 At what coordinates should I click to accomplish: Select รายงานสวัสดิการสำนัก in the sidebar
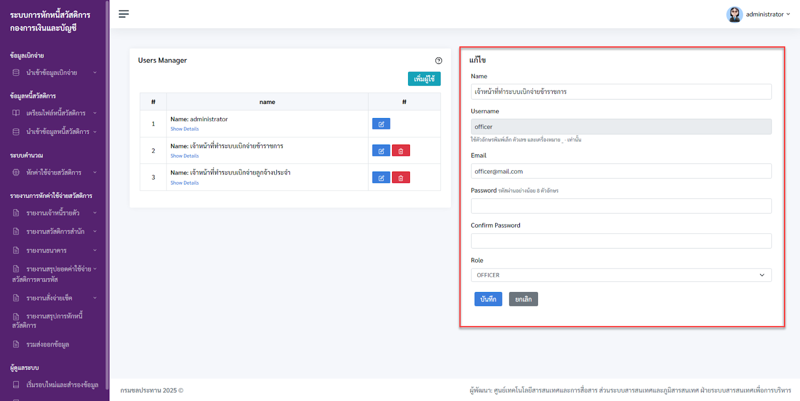[54, 232]
